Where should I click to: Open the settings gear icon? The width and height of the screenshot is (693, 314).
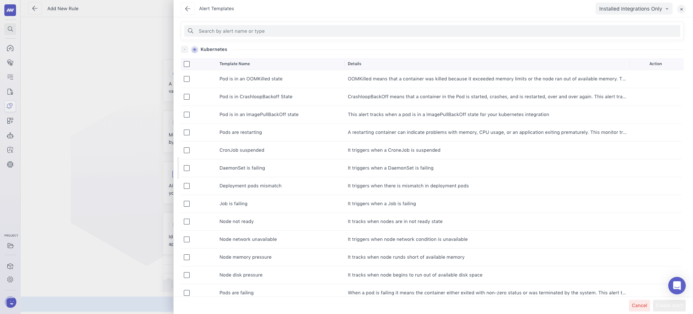tap(10, 279)
